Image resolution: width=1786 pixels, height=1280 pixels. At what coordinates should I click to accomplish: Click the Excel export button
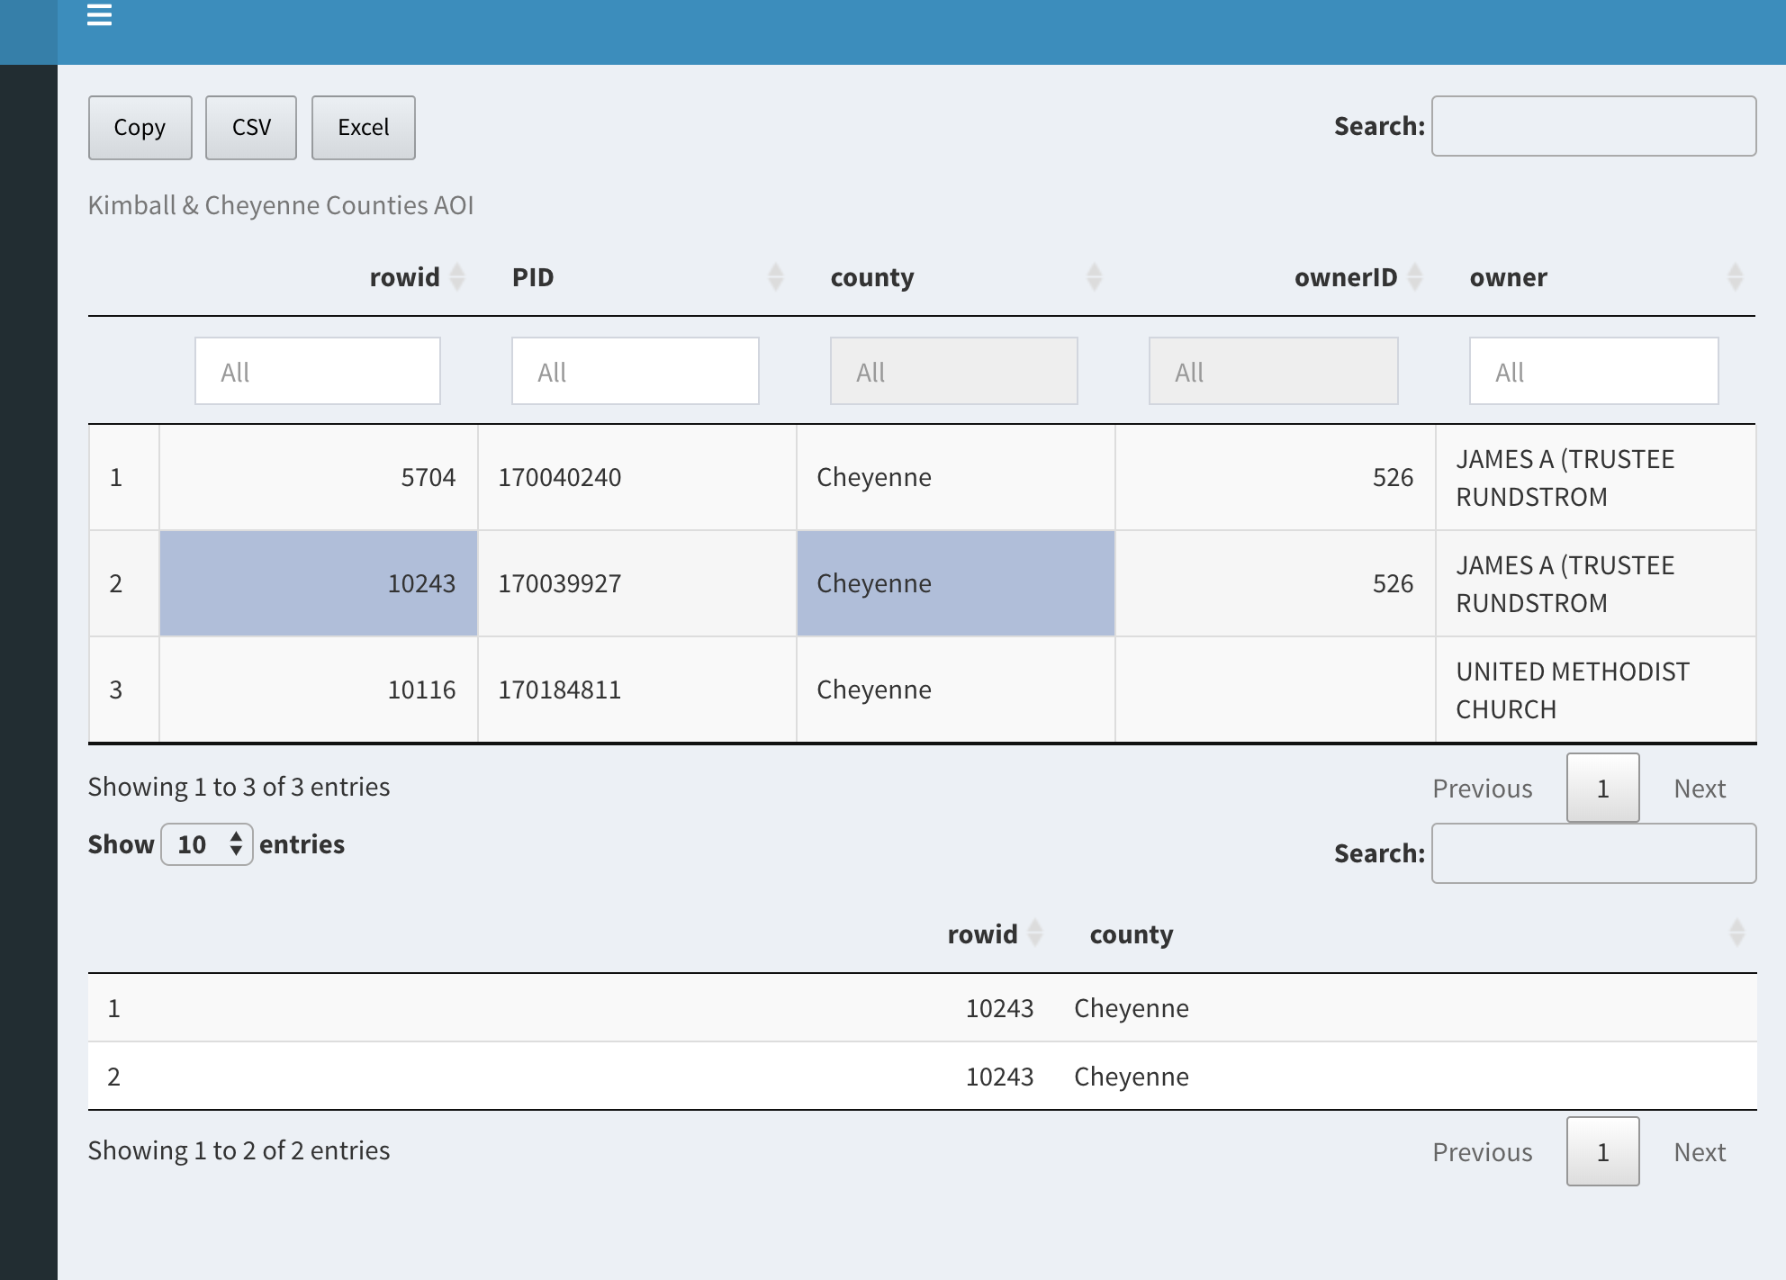pyautogui.click(x=362, y=126)
